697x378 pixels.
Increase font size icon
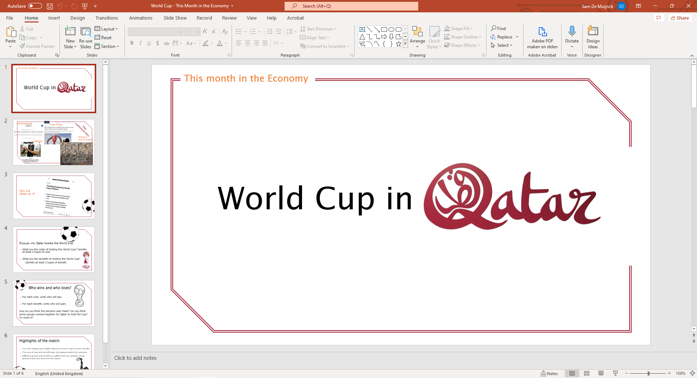pos(205,32)
